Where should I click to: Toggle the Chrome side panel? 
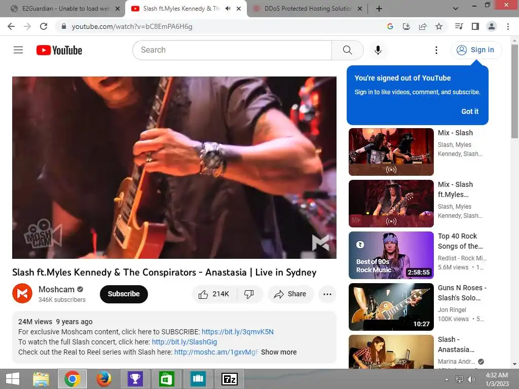click(475, 26)
